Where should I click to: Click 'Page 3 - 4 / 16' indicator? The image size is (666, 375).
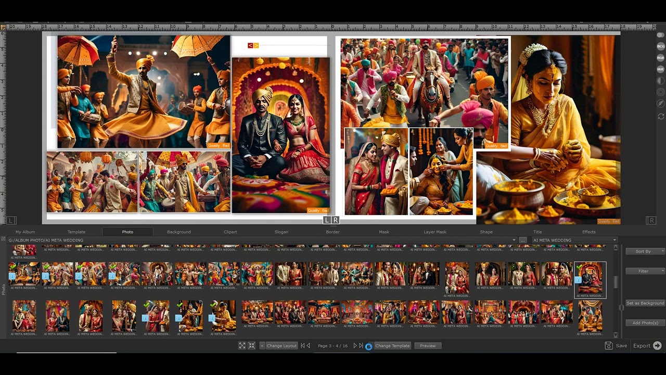coord(332,345)
